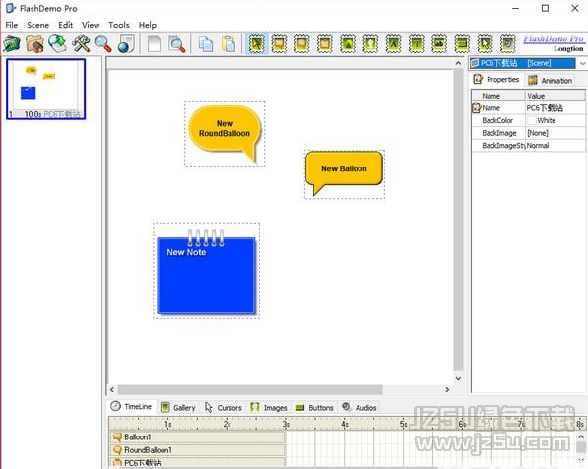Switch to the Animation tab
Screen dimensions: 588x469
point(550,80)
